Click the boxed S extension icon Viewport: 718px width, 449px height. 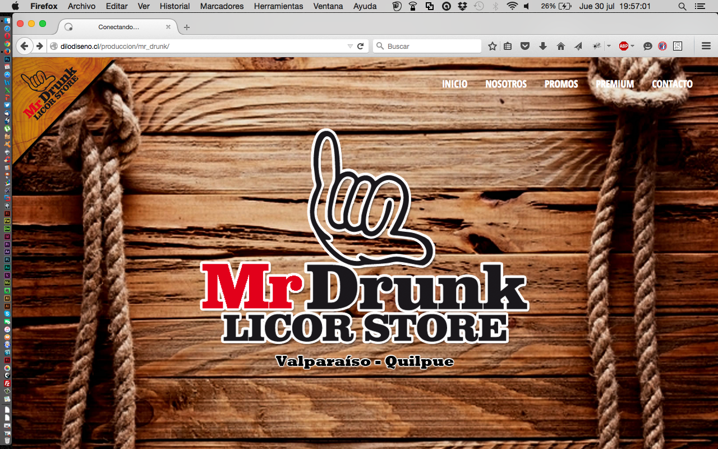point(678,46)
